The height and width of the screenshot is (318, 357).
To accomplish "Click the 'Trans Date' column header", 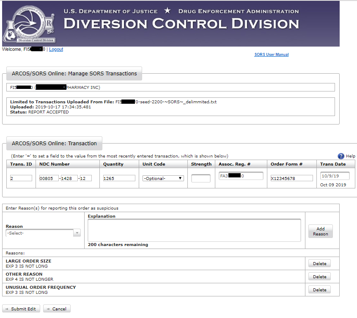I will 332,164.
